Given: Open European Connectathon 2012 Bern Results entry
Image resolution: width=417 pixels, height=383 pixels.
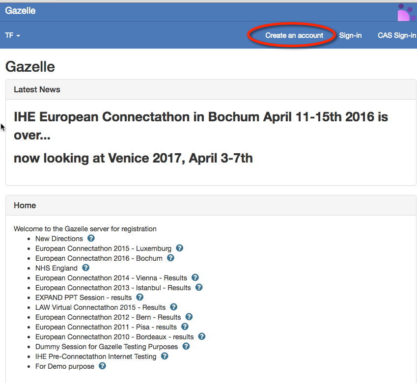Looking at the screenshot, I should pos(108,317).
